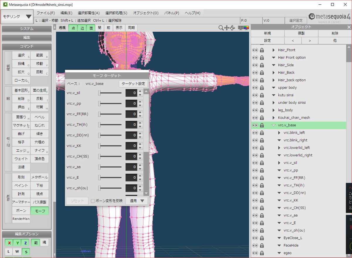The image size is (352, 258).
Task: Select the マグネット (Magnet) command
Action: [x=21, y=125]
